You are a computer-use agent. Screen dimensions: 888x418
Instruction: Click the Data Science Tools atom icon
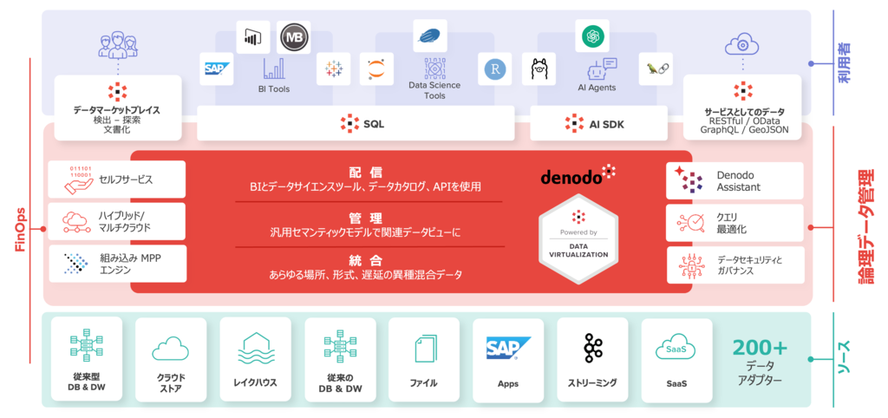(x=435, y=68)
